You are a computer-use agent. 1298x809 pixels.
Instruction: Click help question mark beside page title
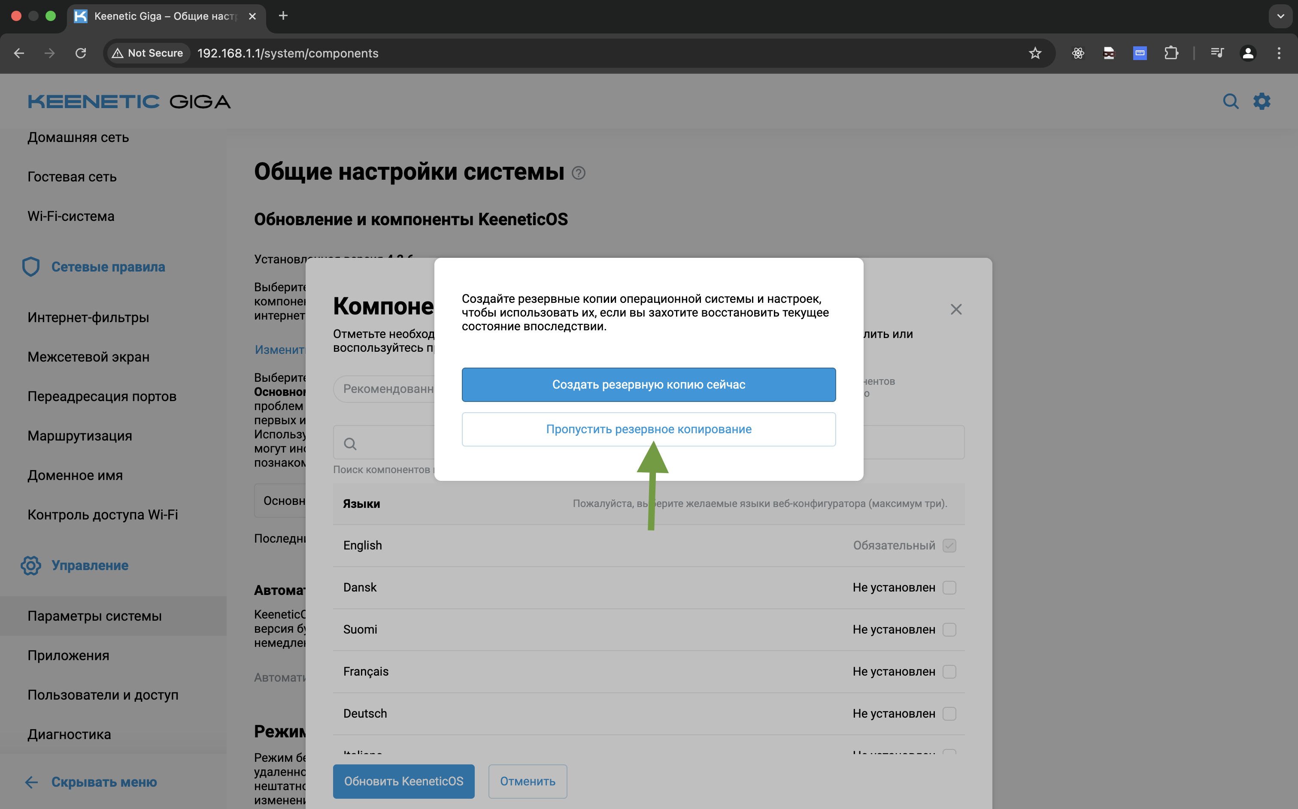pyautogui.click(x=579, y=172)
